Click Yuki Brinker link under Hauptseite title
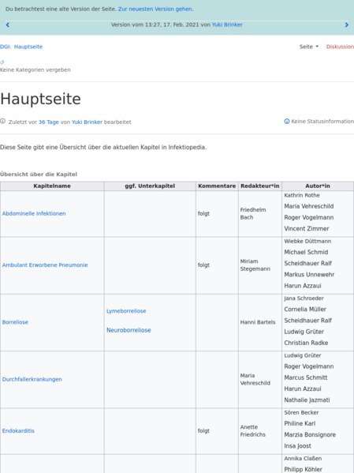The width and height of the screenshot is (354, 473). tap(87, 122)
